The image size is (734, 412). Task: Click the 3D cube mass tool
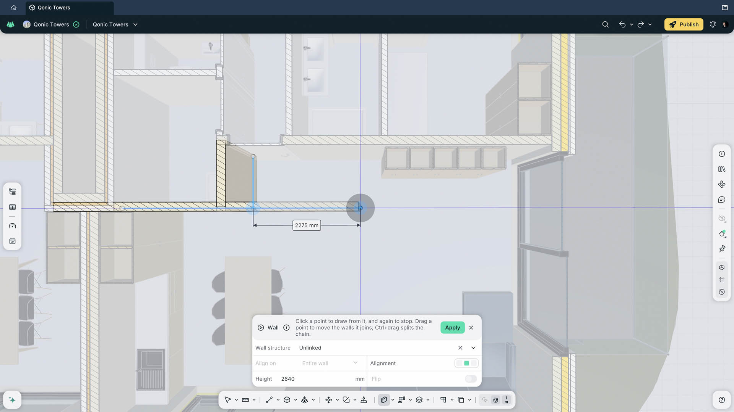287,400
